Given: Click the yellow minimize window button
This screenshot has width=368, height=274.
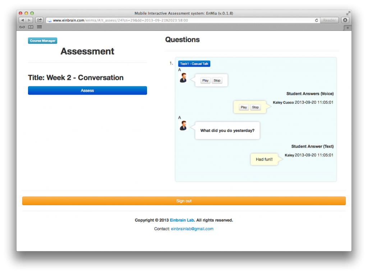Looking at the screenshot, I should click(26, 13).
